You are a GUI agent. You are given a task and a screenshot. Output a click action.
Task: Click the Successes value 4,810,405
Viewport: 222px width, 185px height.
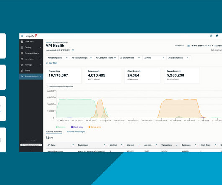coord(97,75)
